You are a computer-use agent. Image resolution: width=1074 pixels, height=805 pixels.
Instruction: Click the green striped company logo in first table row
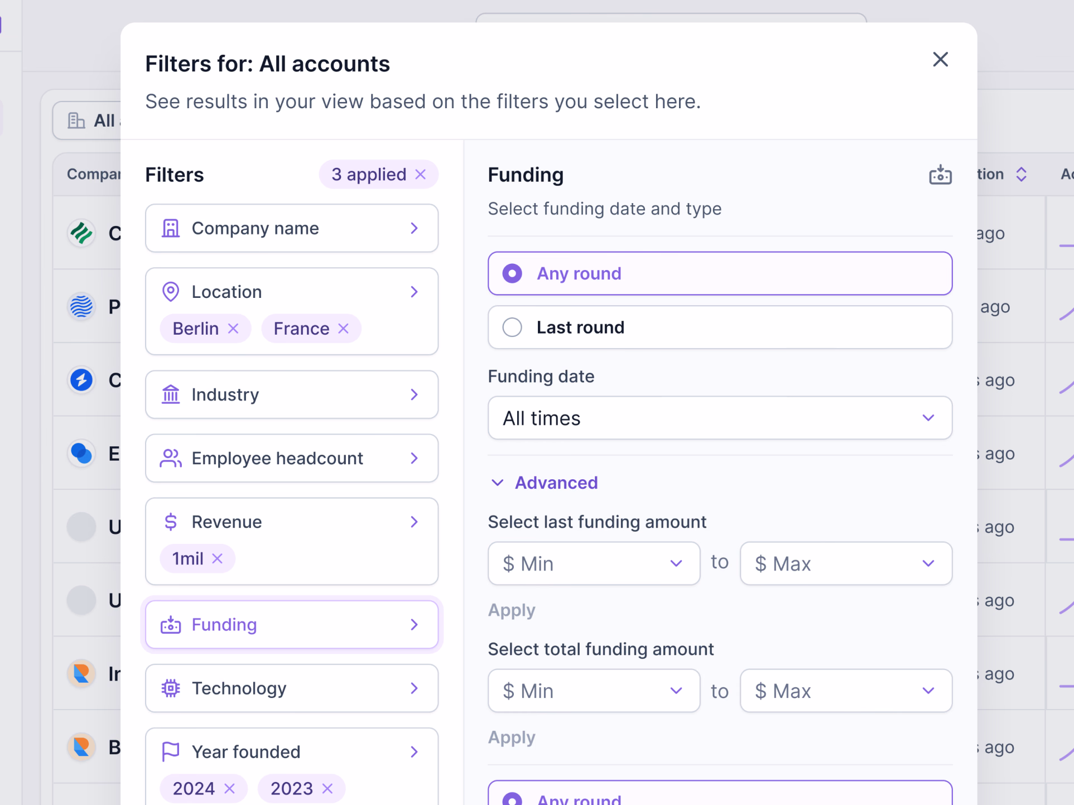click(81, 233)
